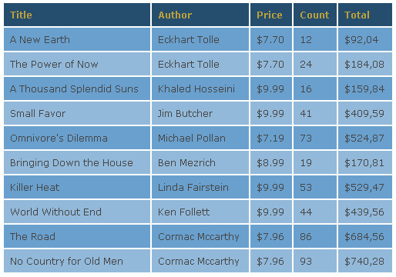Select The Power of Now title cell

(77, 64)
